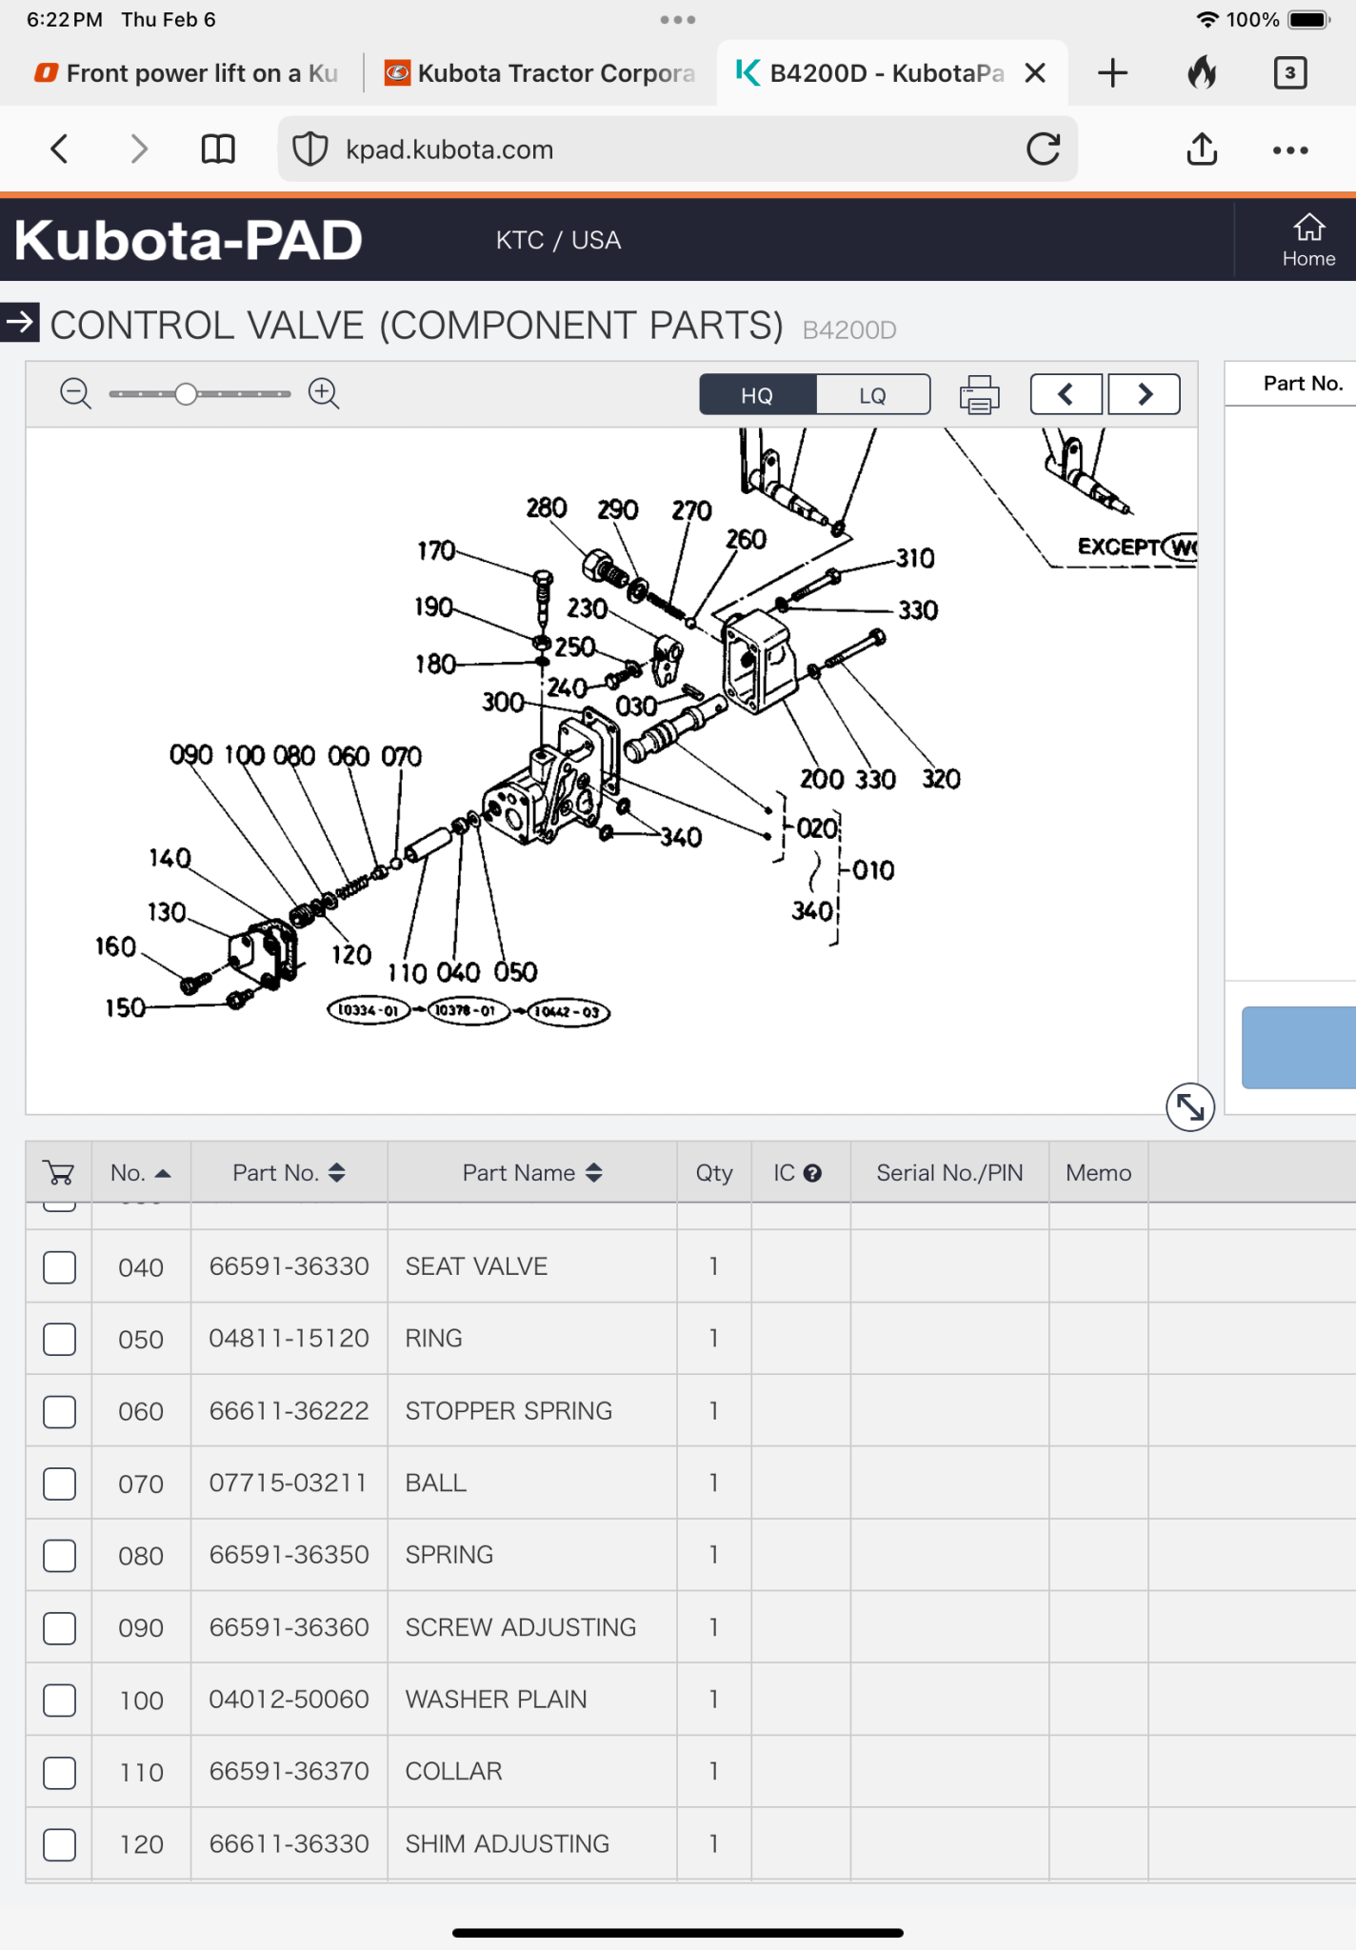The image size is (1356, 1950).
Task: Sort the table by Part No. column
Action: point(289,1173)
